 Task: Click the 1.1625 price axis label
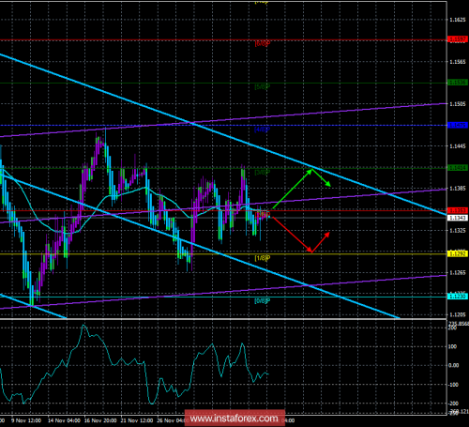click(458, 20)
